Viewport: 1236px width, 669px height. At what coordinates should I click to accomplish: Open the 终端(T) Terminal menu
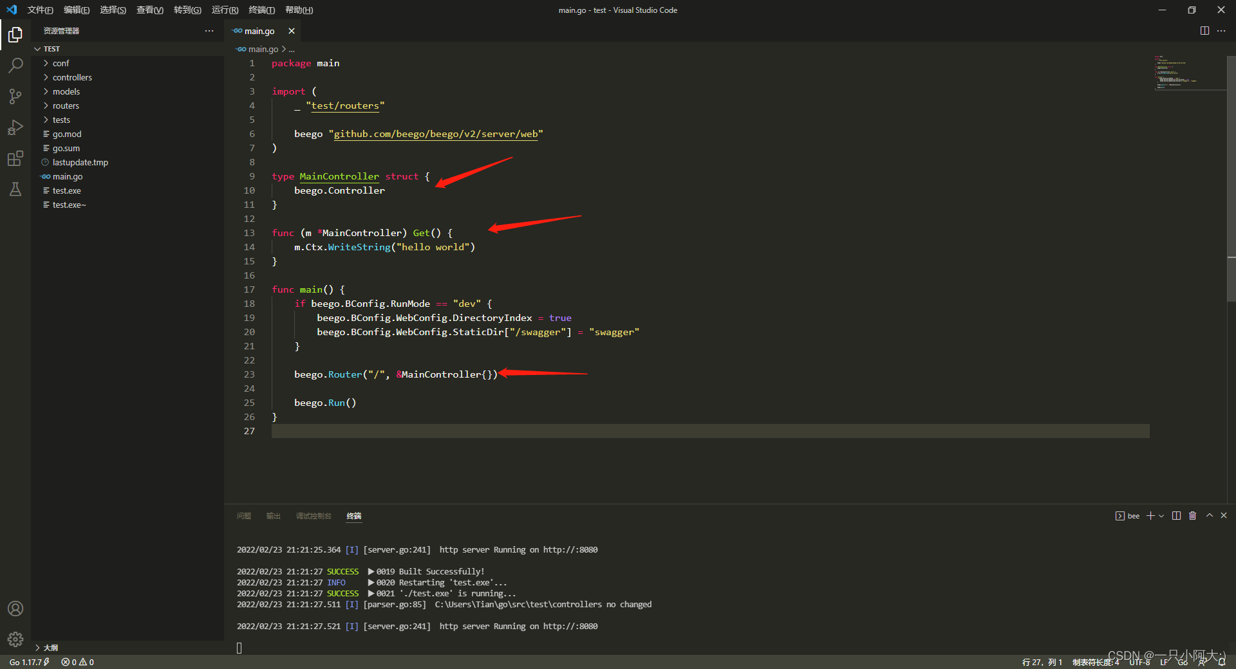coord(261,10)
